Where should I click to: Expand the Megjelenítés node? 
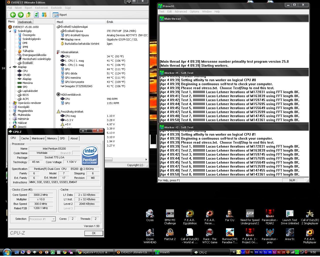click(x=10, y=111)
